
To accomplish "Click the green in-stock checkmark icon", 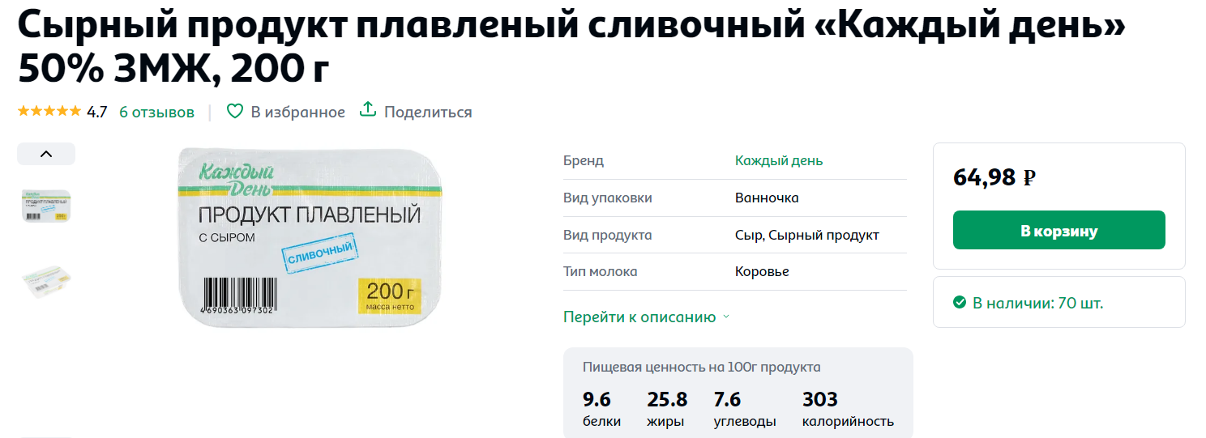I will pyautogui.click(x=960, y=303).
